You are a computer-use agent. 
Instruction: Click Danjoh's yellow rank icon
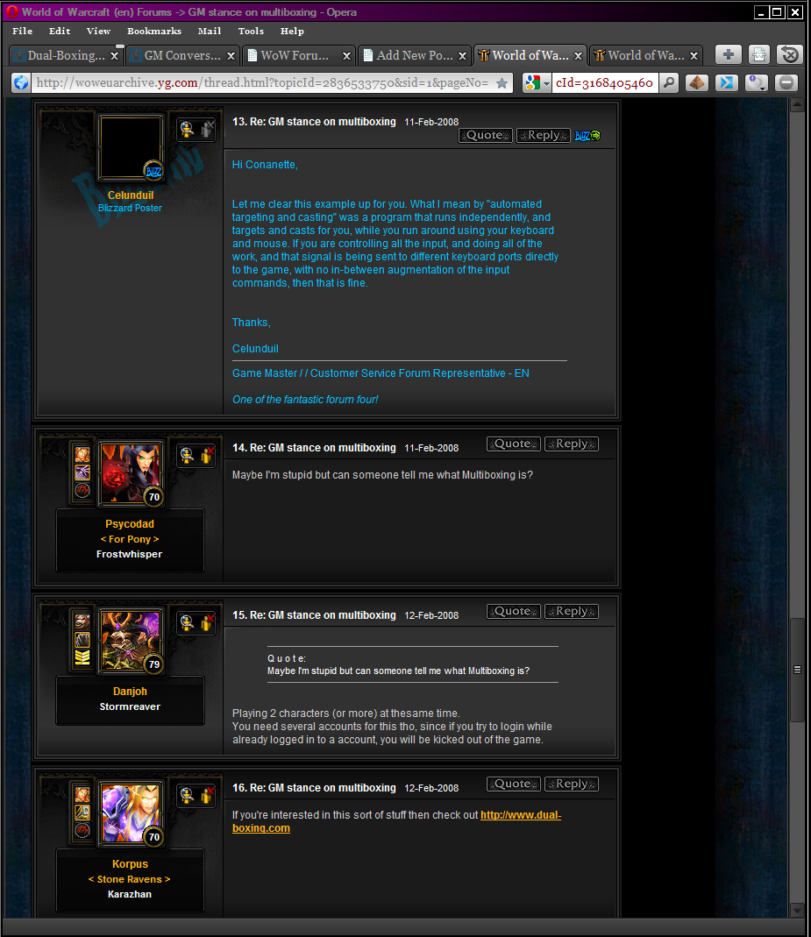82,658
